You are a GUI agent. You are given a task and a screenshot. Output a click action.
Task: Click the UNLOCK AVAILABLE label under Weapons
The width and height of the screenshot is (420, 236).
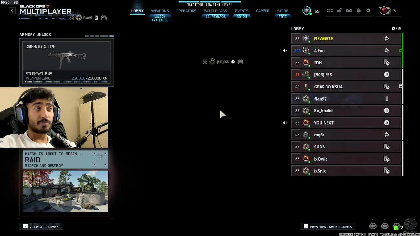click(160, 18)
